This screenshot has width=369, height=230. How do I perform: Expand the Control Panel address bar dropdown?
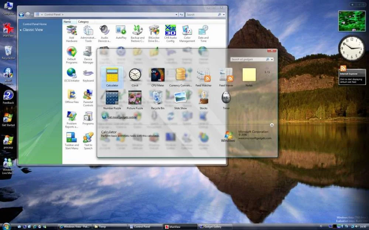(176, 15)
